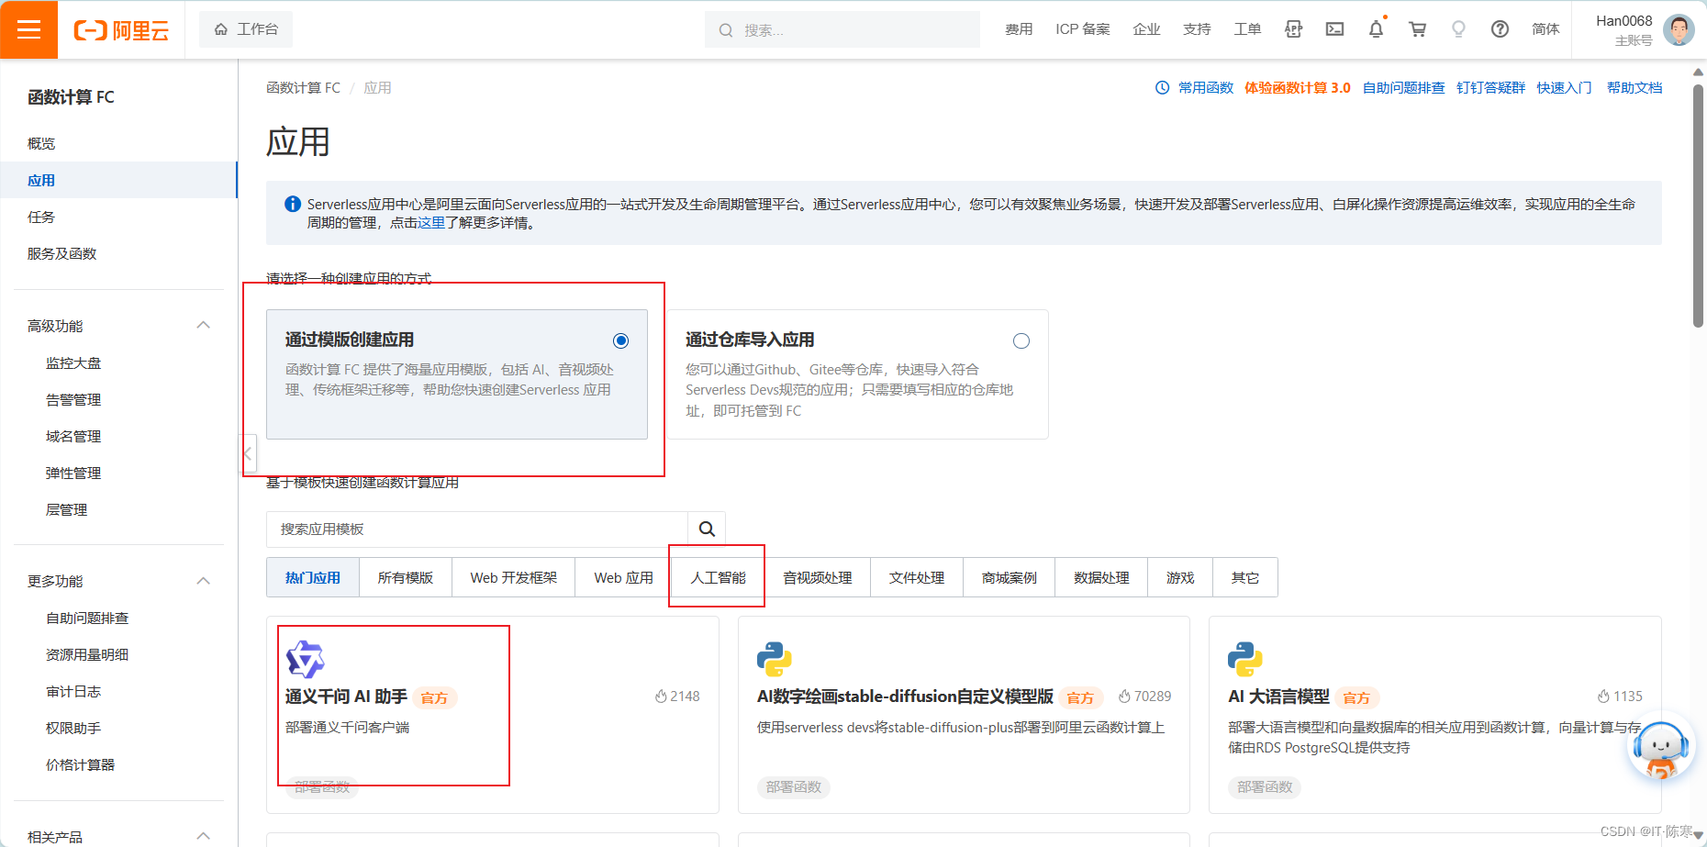
Task: Open 钉钉答疑群 link
Action: click(1490, 87)
